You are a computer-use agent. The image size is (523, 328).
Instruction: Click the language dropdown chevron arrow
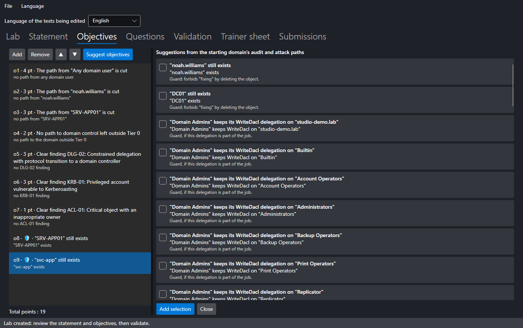click(134, 21)
